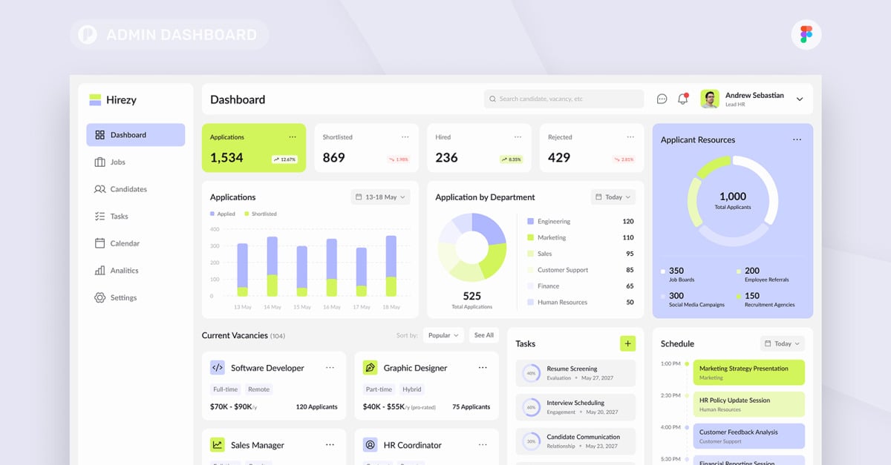This screenshot has height=465, width=891.
Task: Click the Software Developer code icon
Action: click(x=218, y=367)
